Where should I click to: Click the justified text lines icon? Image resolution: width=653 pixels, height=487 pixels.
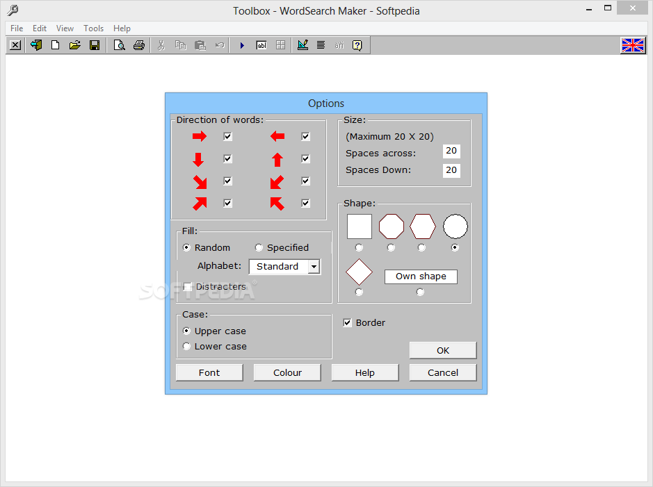coord(321,45)
